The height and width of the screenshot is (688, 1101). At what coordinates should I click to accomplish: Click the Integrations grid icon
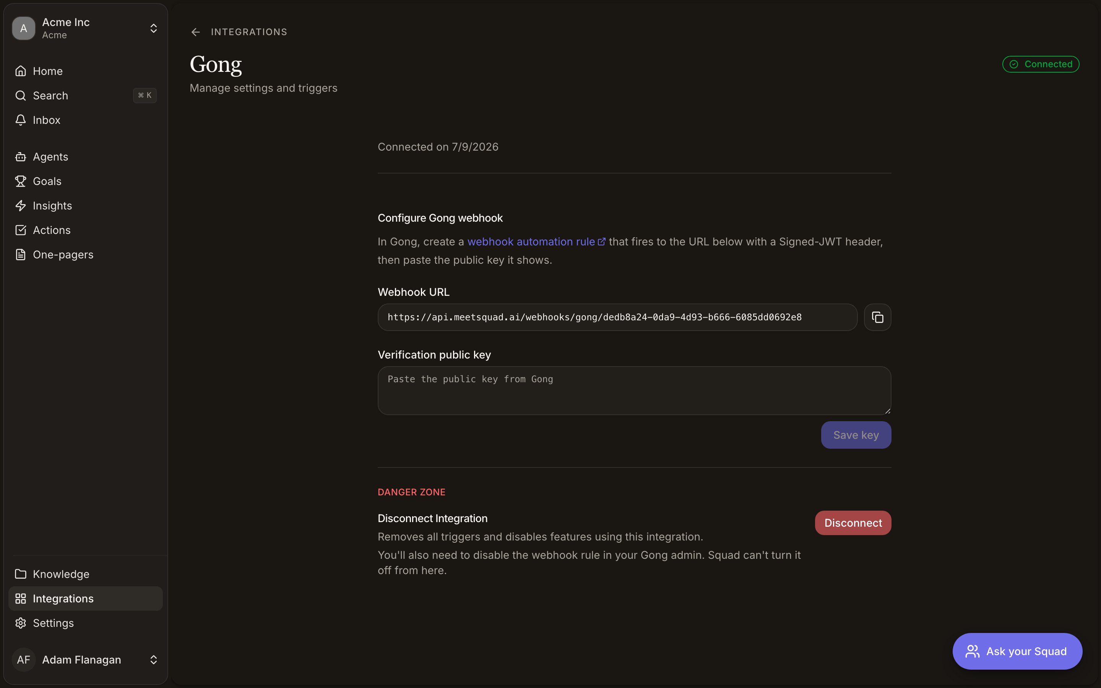21,599
